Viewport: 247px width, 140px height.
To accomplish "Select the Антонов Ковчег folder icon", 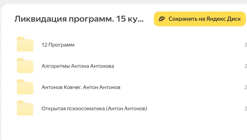I will [x=25, y=87].
